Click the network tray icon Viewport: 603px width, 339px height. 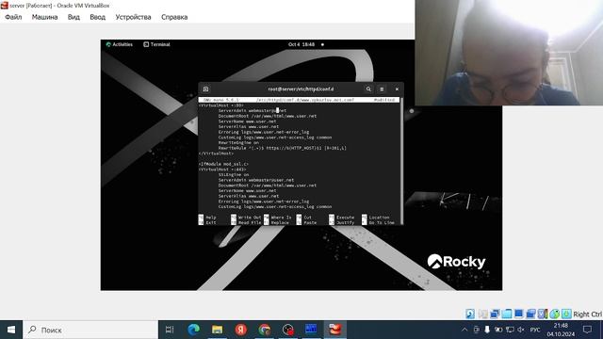[510, 330]
